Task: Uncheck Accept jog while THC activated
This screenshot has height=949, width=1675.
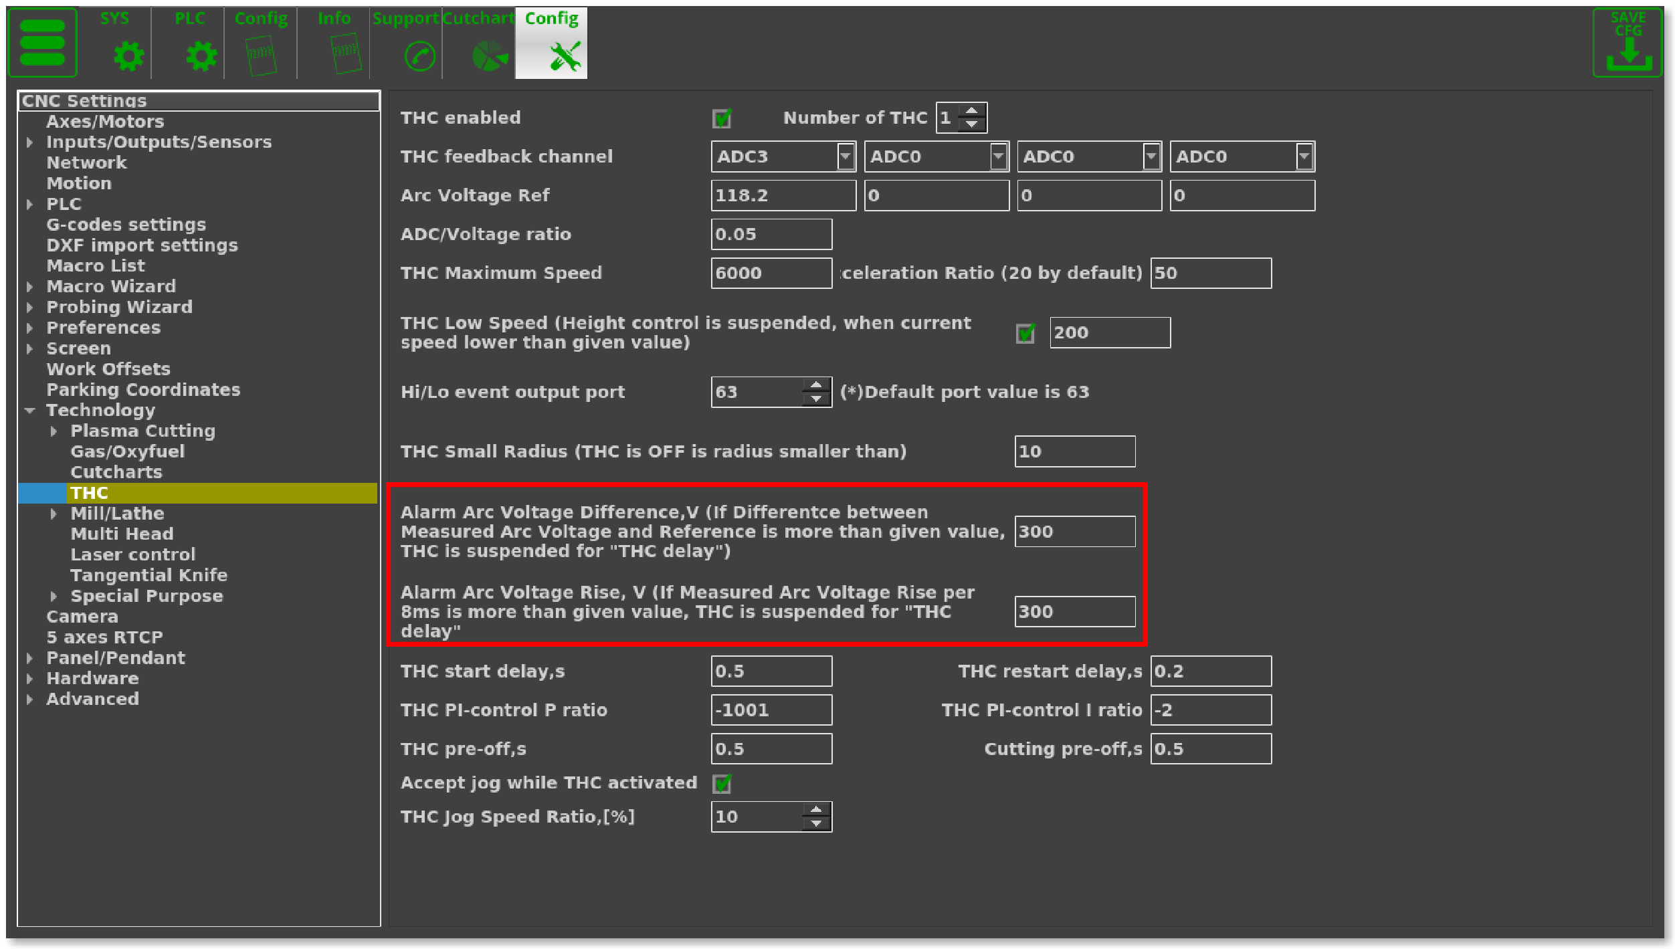Action: point(722,783)
